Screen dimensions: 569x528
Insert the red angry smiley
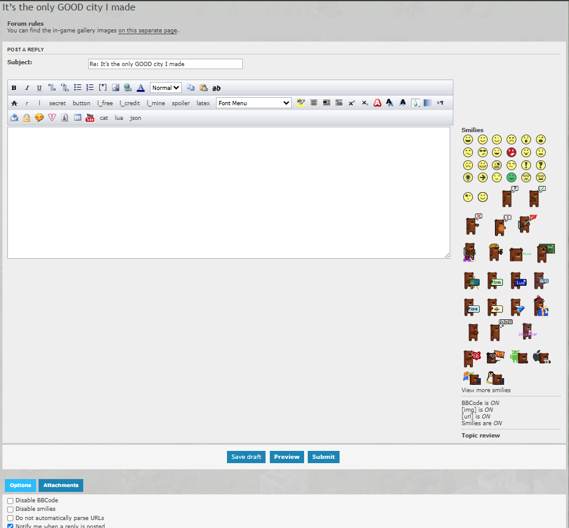[511, 152]
